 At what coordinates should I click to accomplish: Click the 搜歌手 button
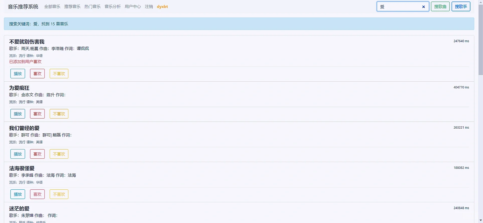tap(461, 7)
